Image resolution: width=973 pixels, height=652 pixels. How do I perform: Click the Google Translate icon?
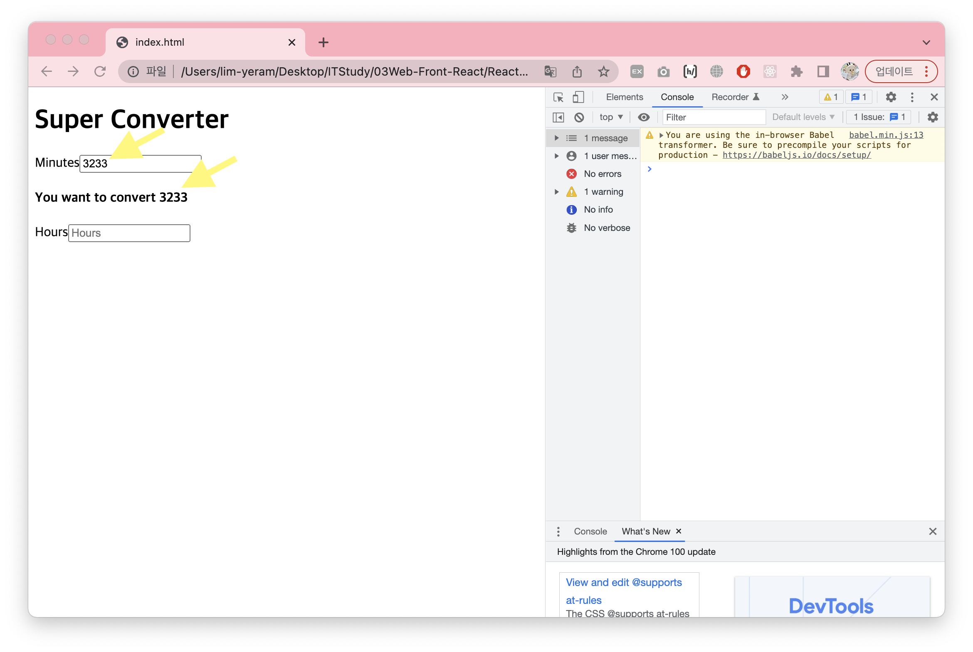click(550, 71)
